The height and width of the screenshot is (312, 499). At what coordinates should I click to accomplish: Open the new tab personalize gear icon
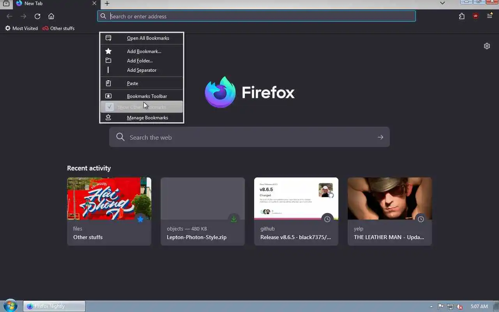[x=487, y=46]
